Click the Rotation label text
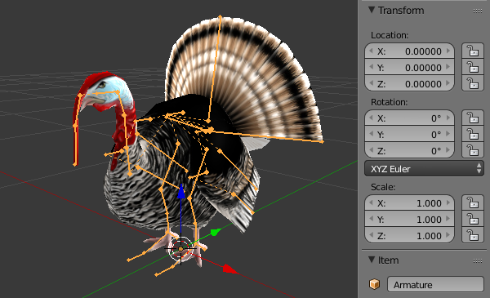 pos(389,102)
